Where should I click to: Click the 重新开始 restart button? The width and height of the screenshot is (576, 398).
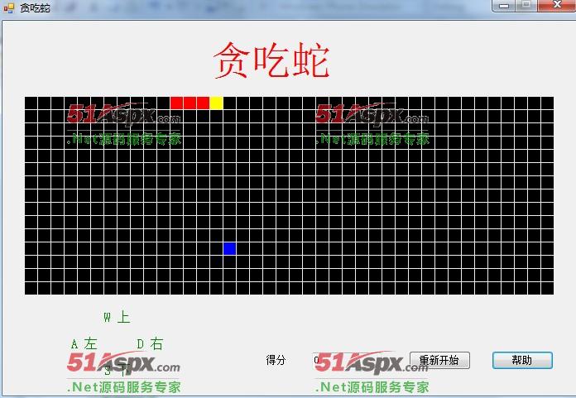click(439, 360)
